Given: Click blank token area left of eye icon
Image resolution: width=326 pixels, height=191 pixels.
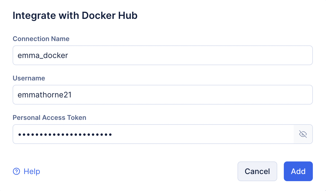Looking at the screenshot, I should (x=203, y=134).
